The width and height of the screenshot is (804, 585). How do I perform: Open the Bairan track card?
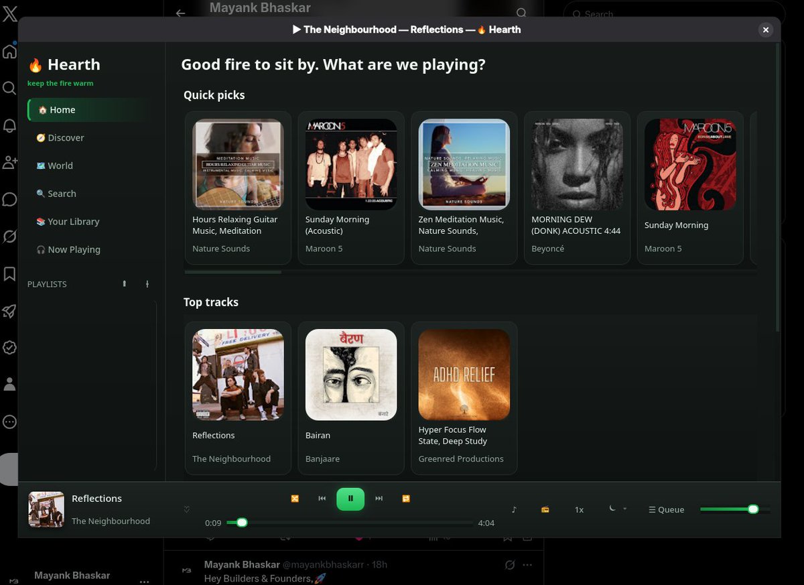click(351, 398)
